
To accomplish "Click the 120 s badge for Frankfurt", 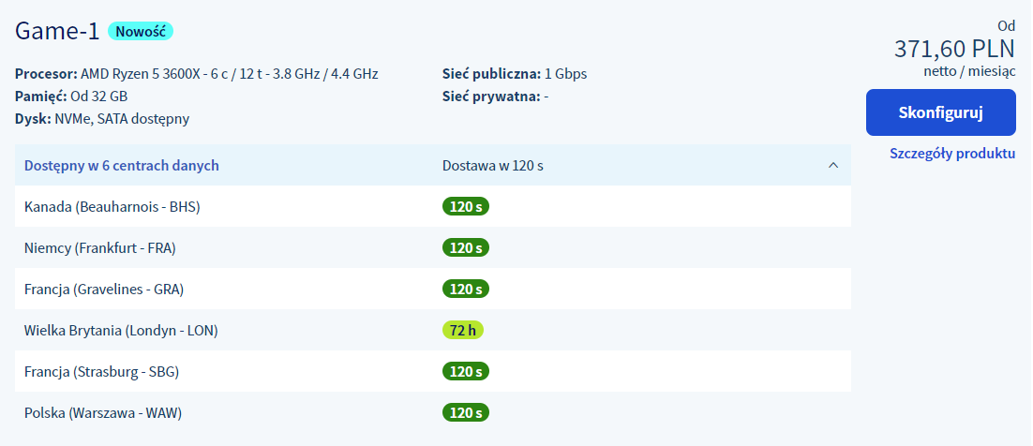I will pyautogui.click(x=465, y=248).
